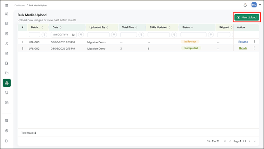Click the logout sidebar icon

point(7,141)
